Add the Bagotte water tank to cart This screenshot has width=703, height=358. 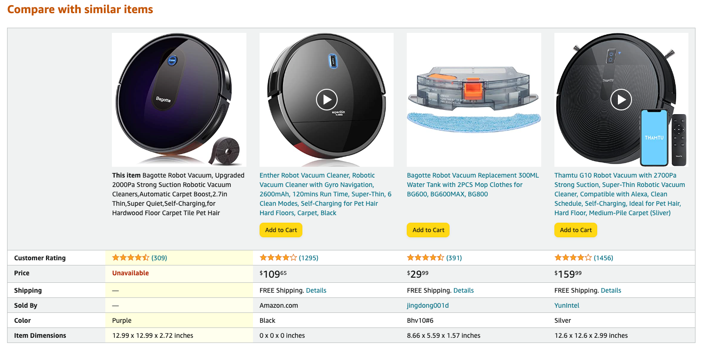coord(428,230)
